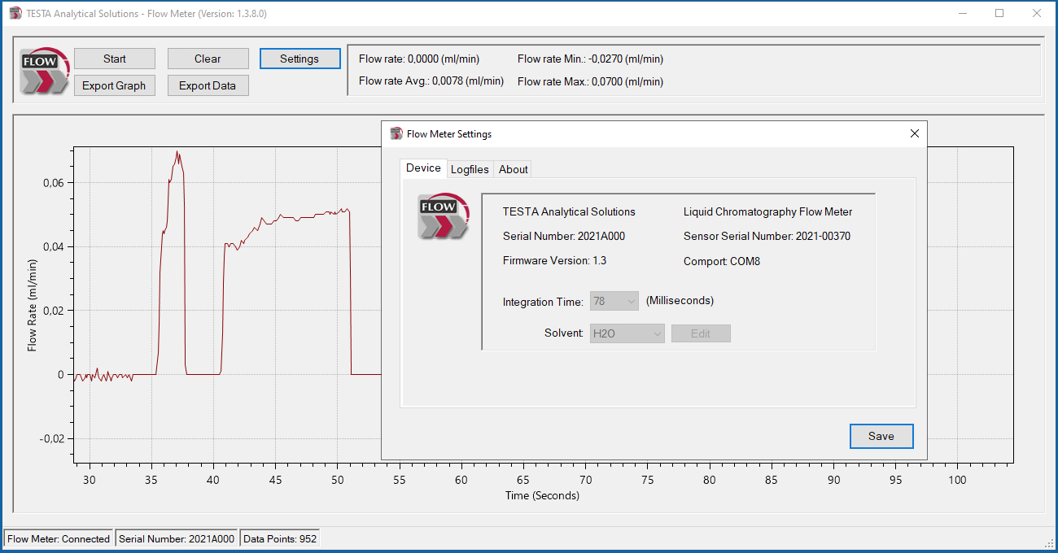Switch to the Logfiles tab
Viewport: 1058px width, 553px height.
coord(470,169)
